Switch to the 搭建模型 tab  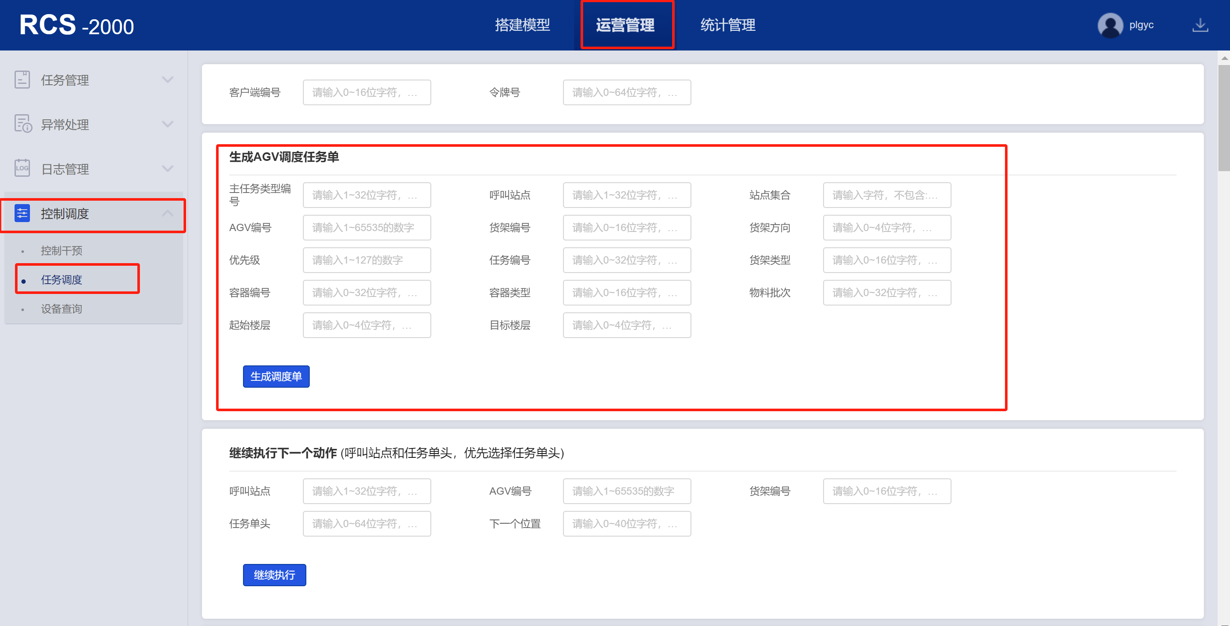click(522, 25)
